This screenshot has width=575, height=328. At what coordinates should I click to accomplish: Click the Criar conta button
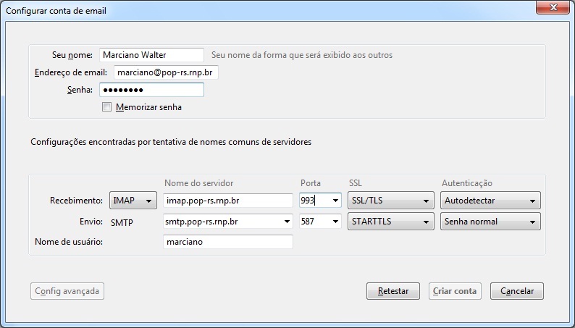pyautogui.click(x=455, y=291)
